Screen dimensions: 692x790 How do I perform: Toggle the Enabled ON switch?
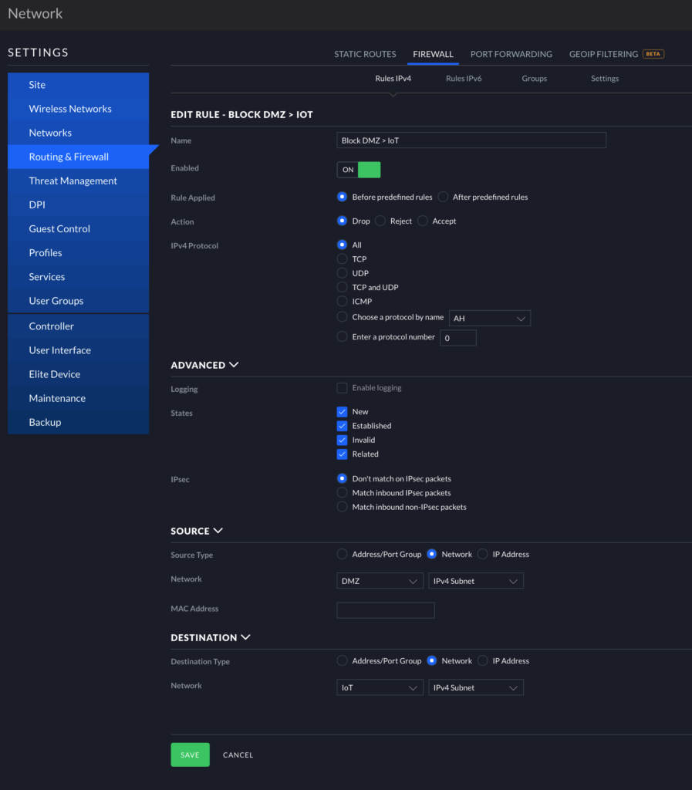tap(359, 170)
